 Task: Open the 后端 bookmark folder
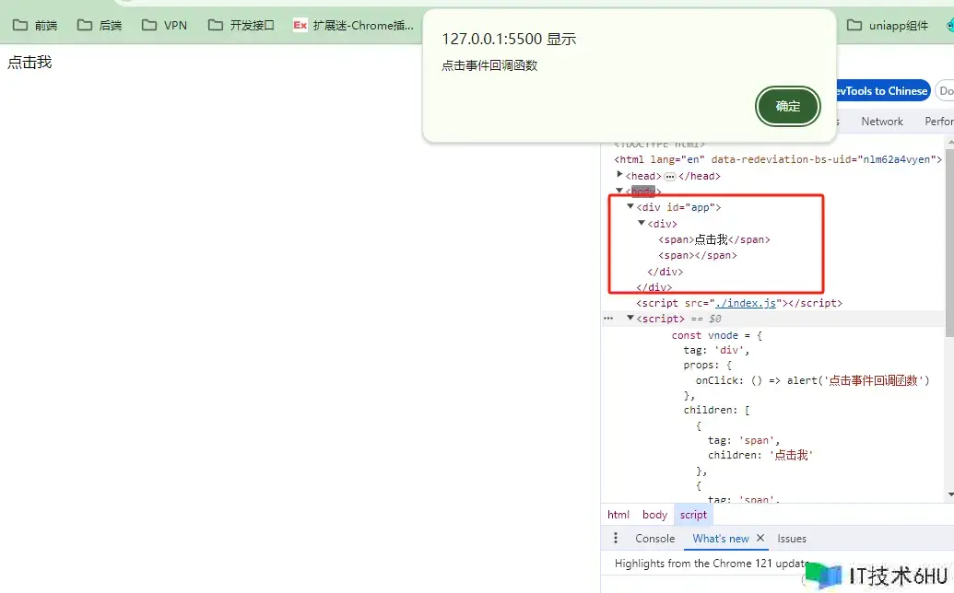[100, 25]
